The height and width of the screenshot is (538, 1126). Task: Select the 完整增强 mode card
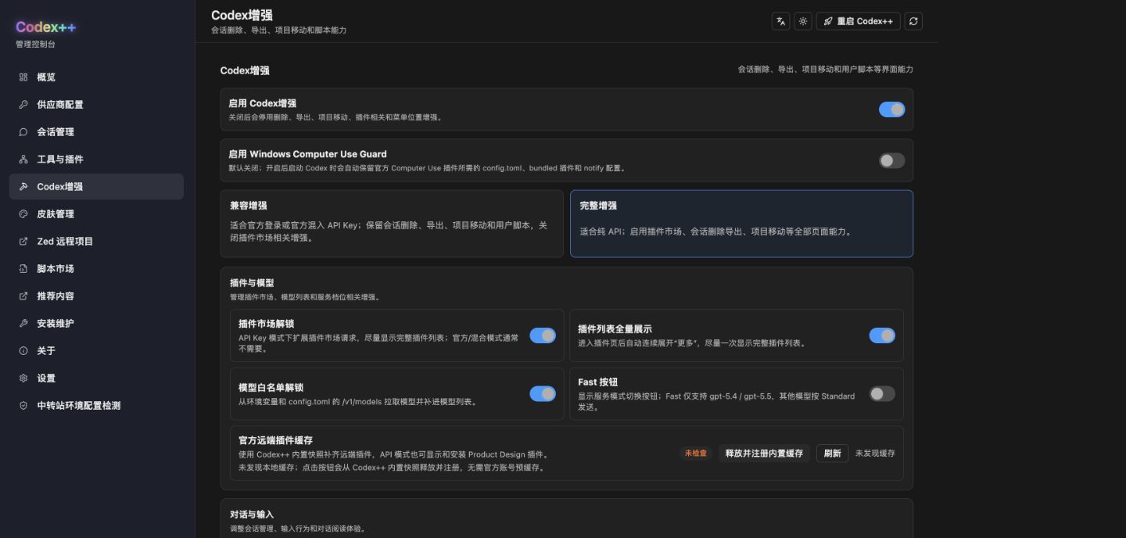point(741,224)
